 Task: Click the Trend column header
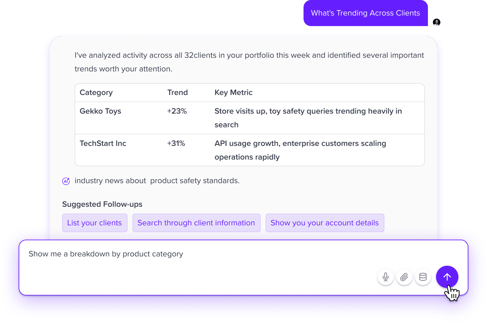[x=177, y=92]
